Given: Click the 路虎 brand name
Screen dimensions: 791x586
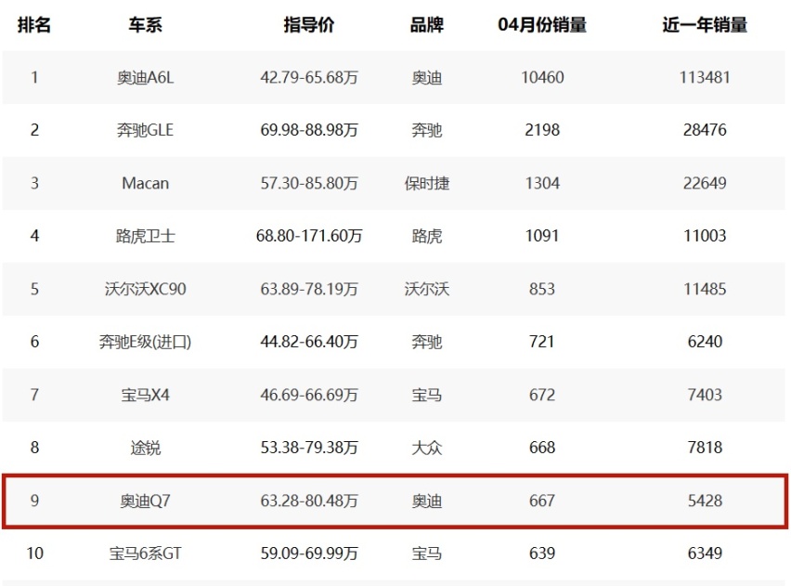Looking at the screenshot, I should pos(427,236).
